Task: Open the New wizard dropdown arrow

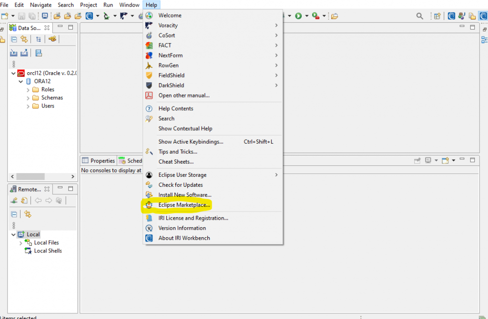Action: point(13,16)
